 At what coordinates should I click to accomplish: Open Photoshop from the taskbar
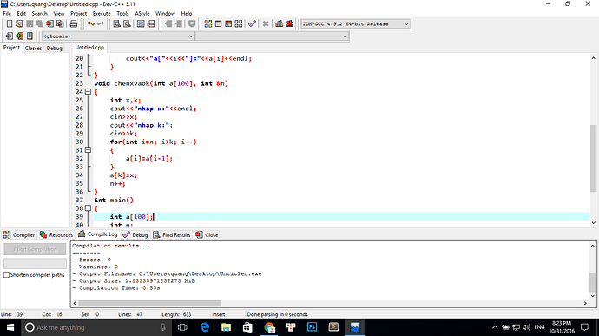coord(313,327)
